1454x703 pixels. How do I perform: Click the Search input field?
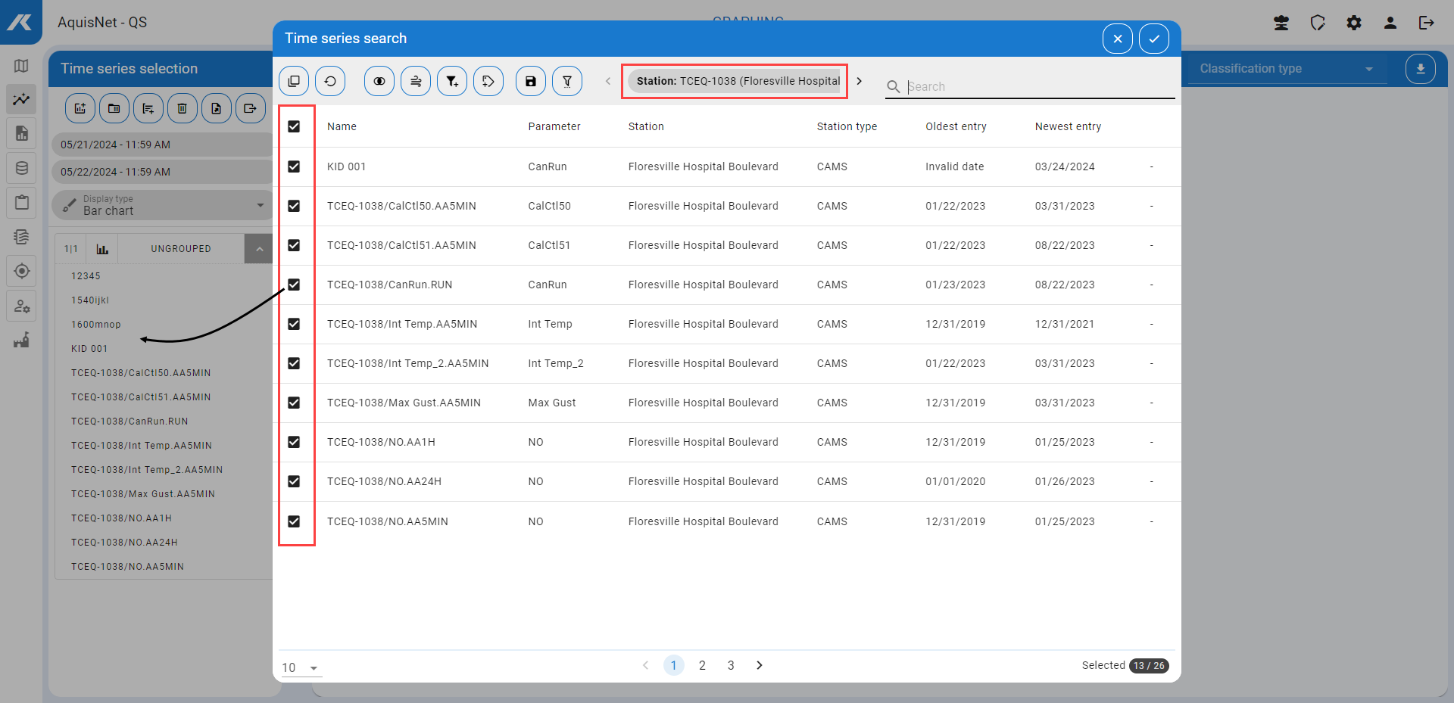pos(1041,86)
